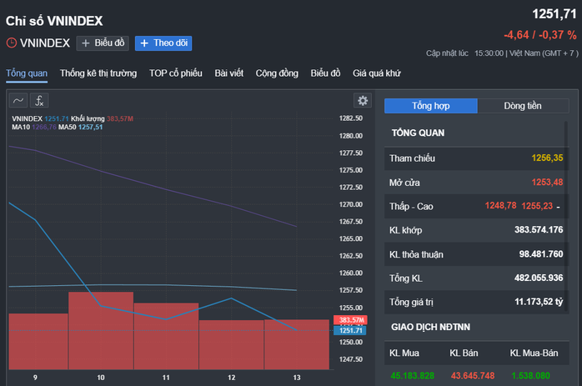Open the Thống kê thị trường tab

pyautogui.click(x=98, y=73)
